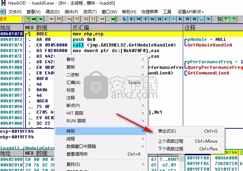Open Run trace with ellipsis button

(201, 19)
